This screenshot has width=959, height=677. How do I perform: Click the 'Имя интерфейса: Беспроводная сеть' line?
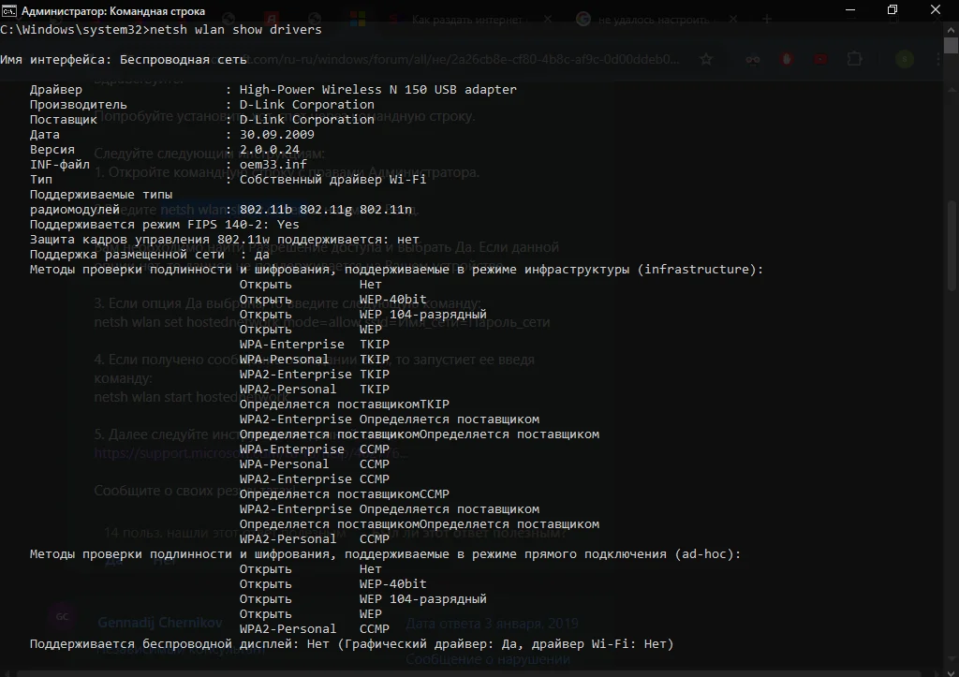pyautogui.click(x=124, y=60)
